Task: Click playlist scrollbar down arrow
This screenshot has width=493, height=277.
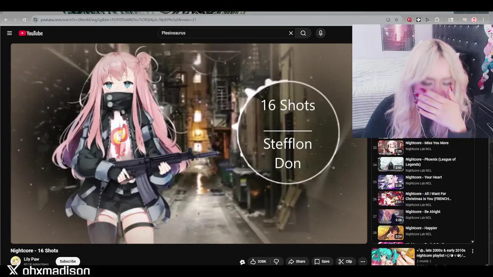Action: click(473, 242)
